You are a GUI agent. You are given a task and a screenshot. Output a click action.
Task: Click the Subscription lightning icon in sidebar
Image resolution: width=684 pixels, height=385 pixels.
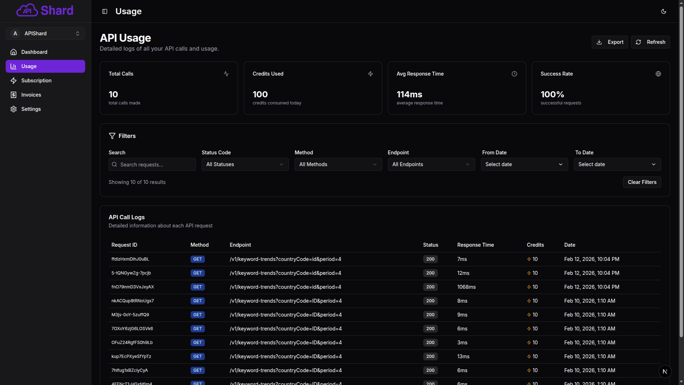pos(14,81)
